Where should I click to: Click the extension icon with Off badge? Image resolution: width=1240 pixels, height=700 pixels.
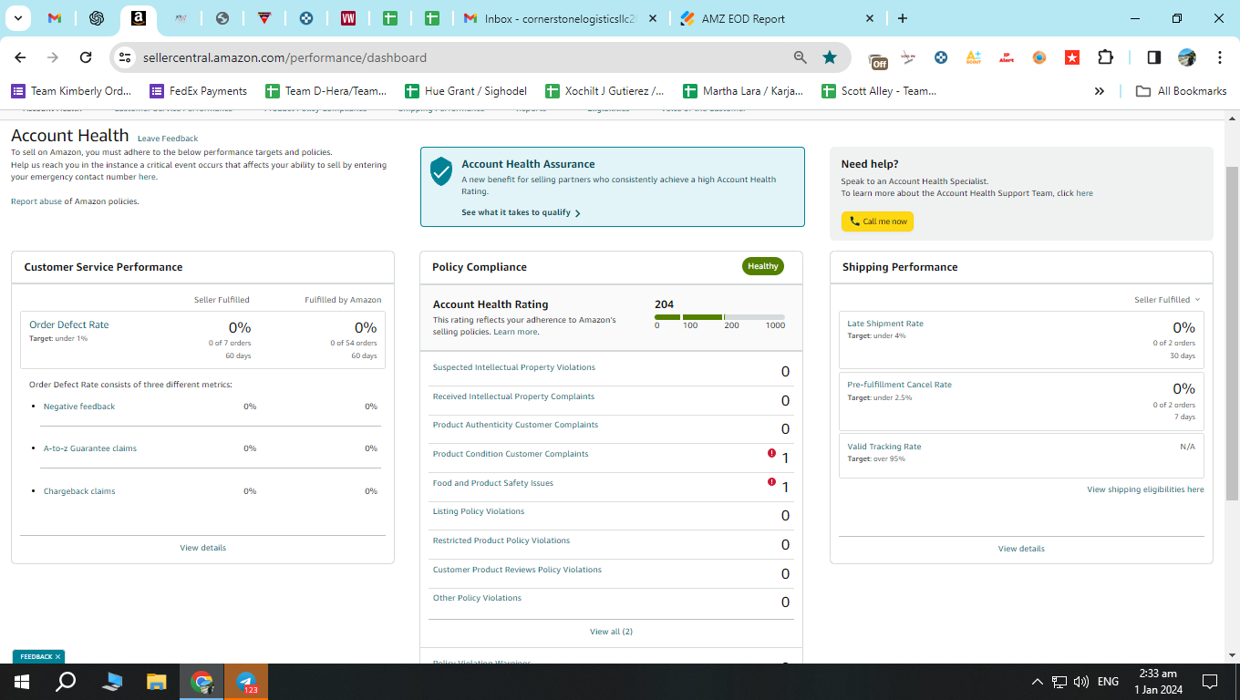[x=878, y=59]
